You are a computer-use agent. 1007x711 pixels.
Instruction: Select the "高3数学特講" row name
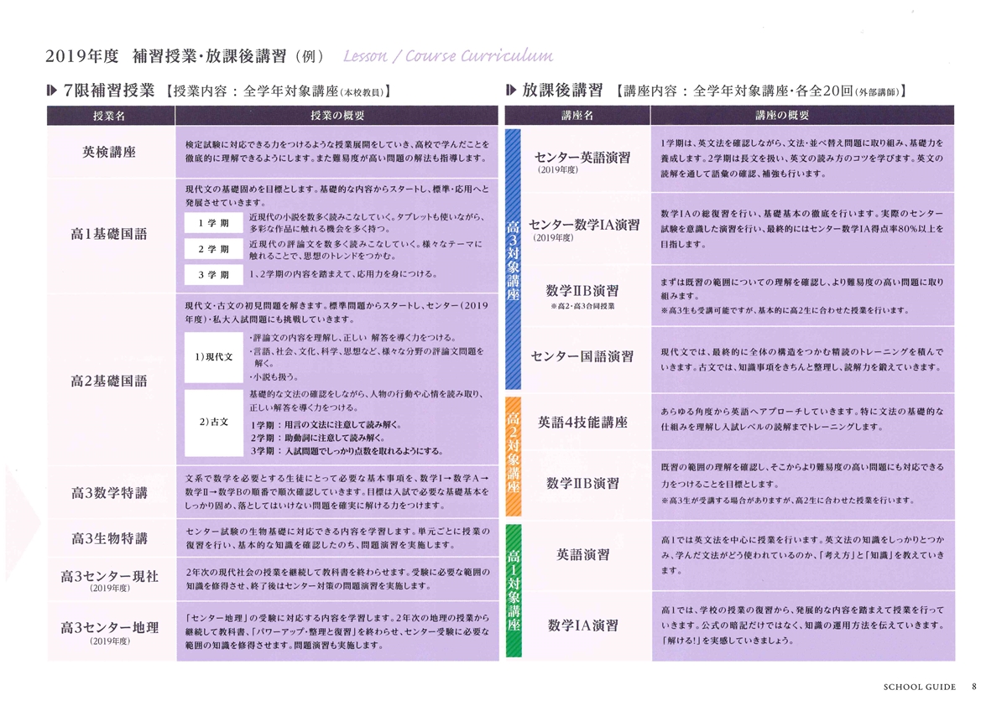click(x=109, y=492)
